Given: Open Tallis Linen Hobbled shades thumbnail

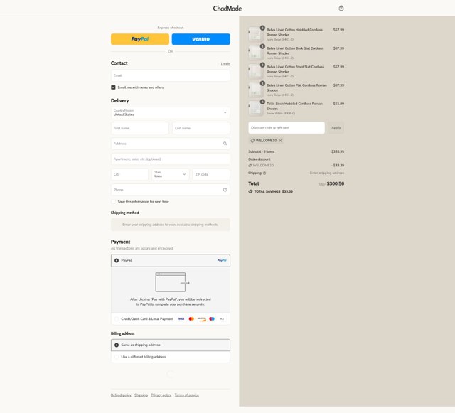Looking at the screenshot, I should coord(255,108).
